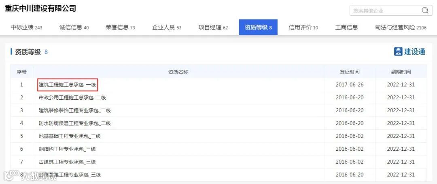Image resolution: width=437 pixels, height=184 pixels.
Task: Click the 建设通 logo icon
Action: (398, 51)
